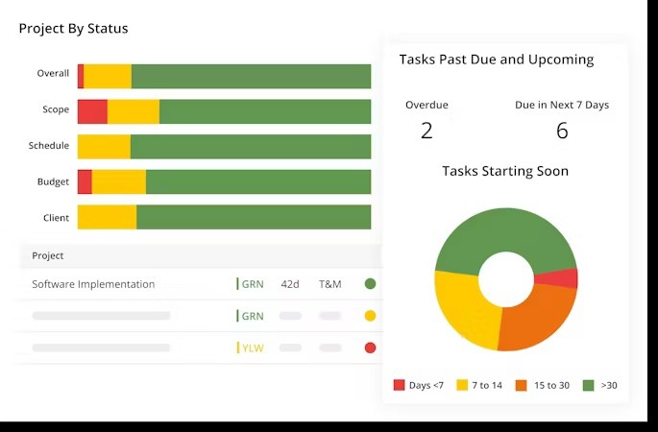Click the green slice of the donut chart
Screen dimensions: 658x432
click(503, 235)
